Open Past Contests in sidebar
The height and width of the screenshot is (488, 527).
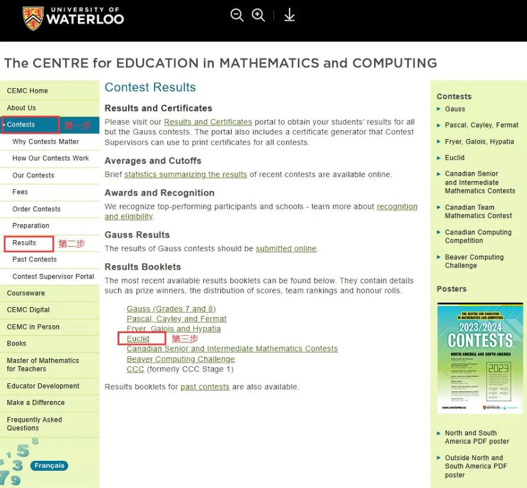click(34, 260)
